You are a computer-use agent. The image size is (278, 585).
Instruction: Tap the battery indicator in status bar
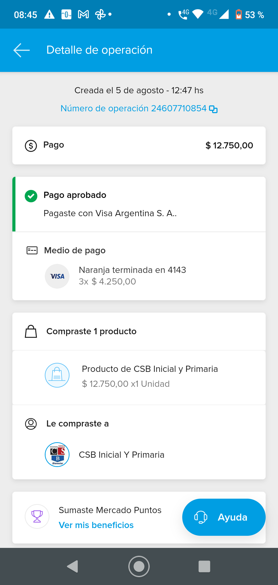(239, 14)
